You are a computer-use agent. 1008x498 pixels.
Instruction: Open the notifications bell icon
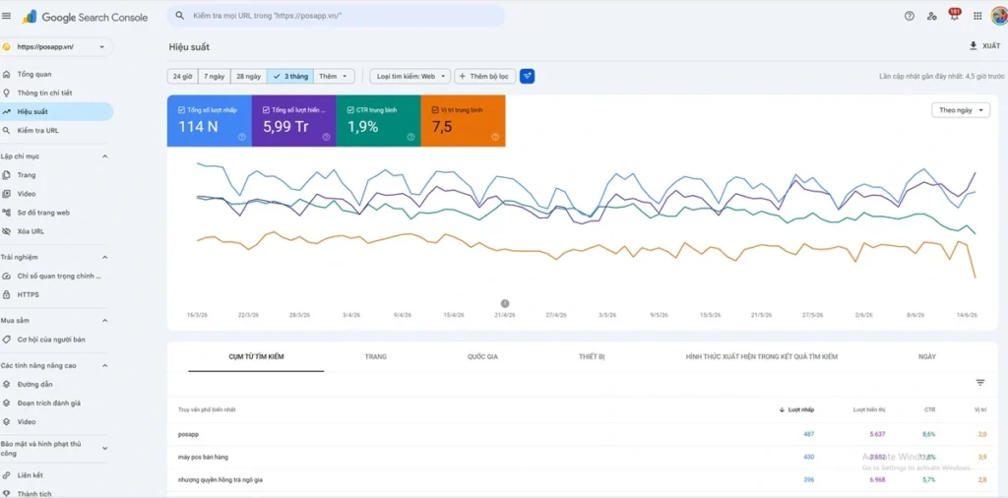955,16
